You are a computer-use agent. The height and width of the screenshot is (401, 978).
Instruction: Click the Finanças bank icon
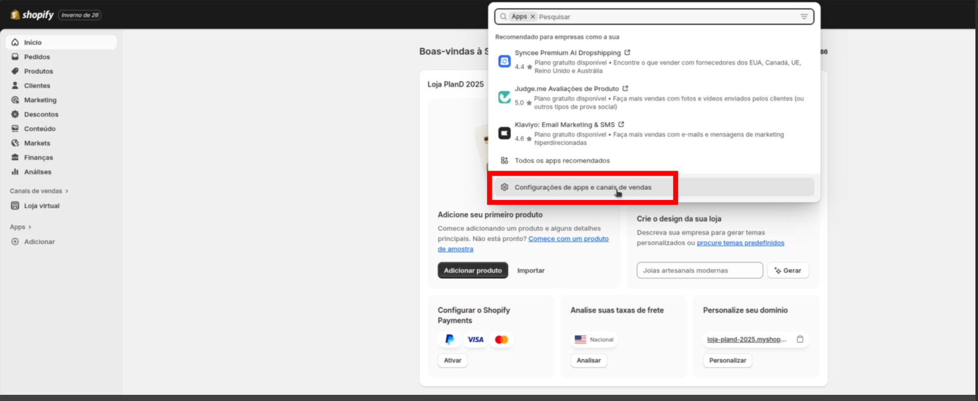click(x=15, y=158)
